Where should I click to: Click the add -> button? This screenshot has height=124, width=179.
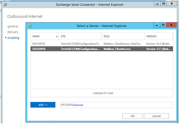coord(43,105)
